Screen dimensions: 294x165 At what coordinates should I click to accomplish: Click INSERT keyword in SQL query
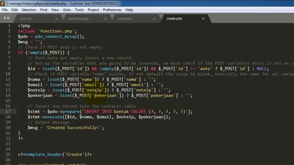point(92,112)
